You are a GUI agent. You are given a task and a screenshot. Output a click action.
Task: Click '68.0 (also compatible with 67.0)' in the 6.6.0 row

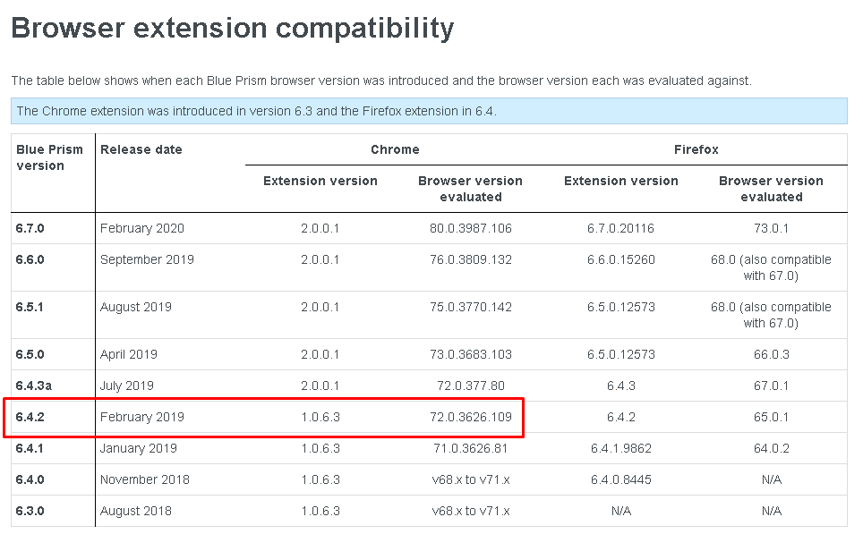771,267
